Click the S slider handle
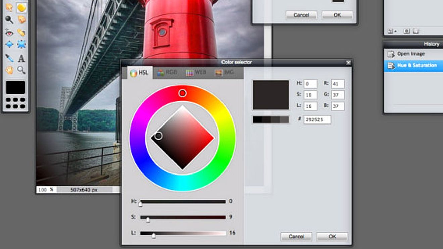 [x=148, y=219]
